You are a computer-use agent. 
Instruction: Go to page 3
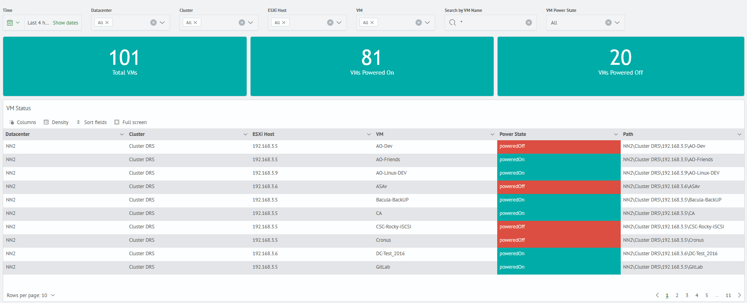point(687,295)
